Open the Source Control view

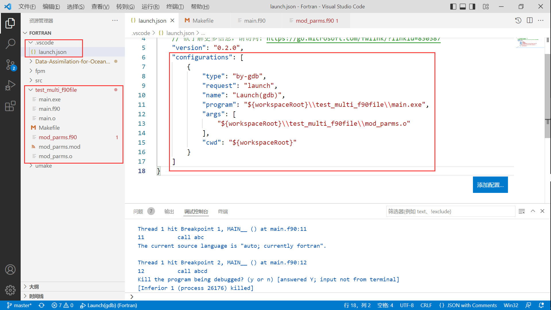[10, 65]
